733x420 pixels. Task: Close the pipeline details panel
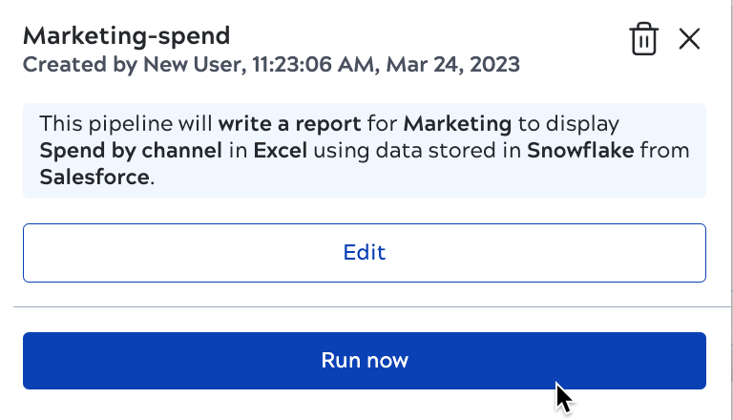(x=689, y=39)
